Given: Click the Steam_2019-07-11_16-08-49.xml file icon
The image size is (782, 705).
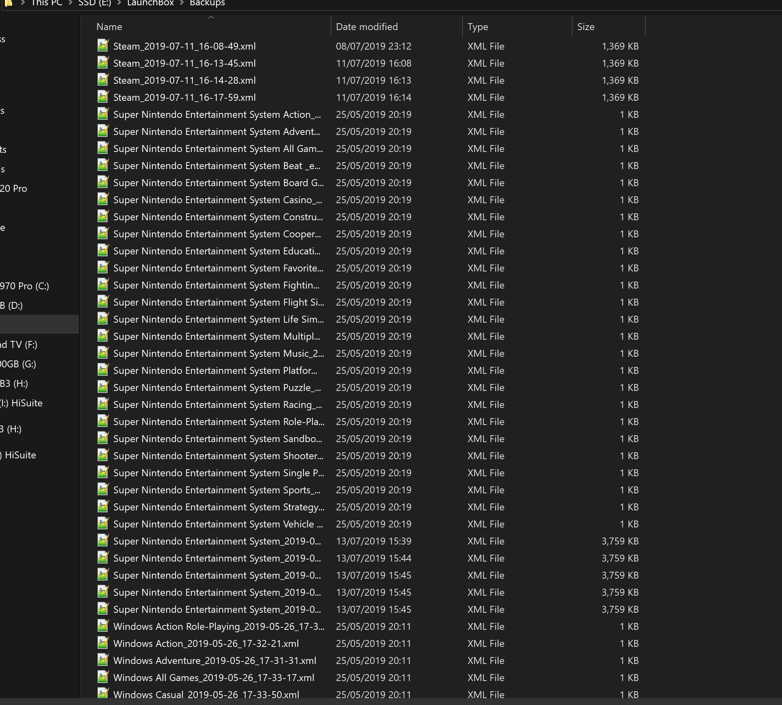Looking at the screenshot, I should (103, 46).
